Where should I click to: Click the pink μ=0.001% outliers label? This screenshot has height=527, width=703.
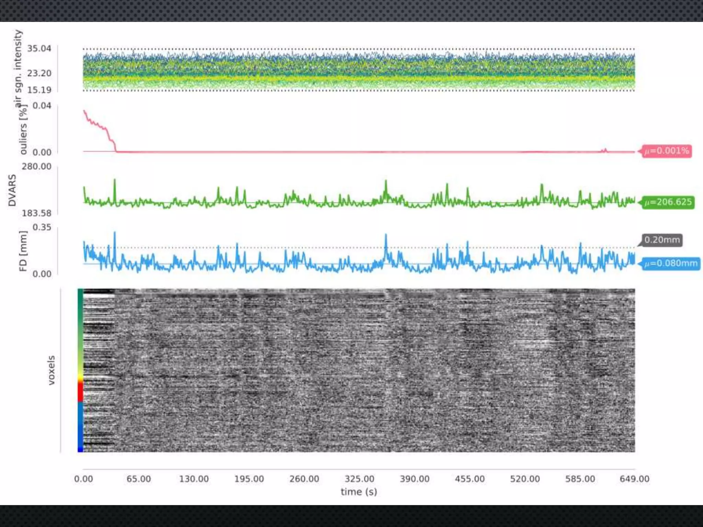tap(666, 151)
